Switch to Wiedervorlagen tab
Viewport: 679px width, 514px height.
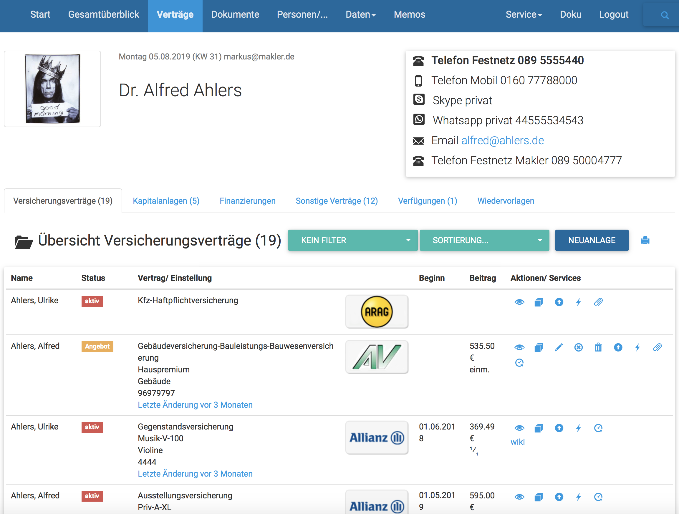click(x=506, y=201)
